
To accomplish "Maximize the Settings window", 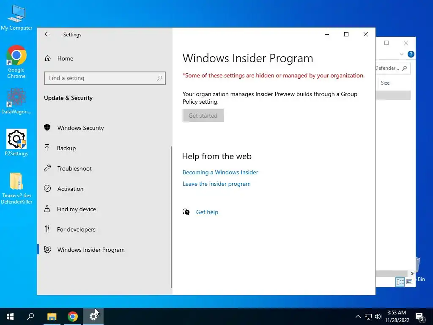I will click(x=346, y=34).
